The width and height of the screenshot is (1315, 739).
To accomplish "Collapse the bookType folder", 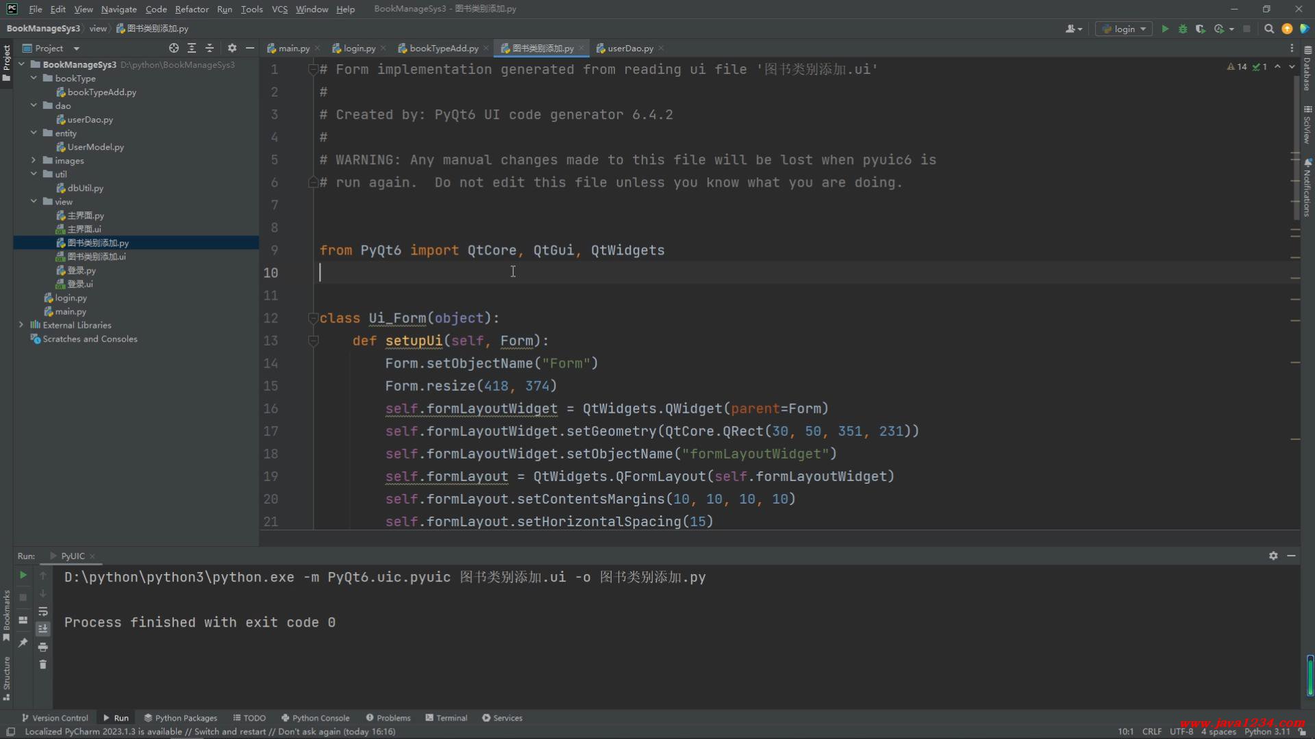I will click(x=34, y=78).
